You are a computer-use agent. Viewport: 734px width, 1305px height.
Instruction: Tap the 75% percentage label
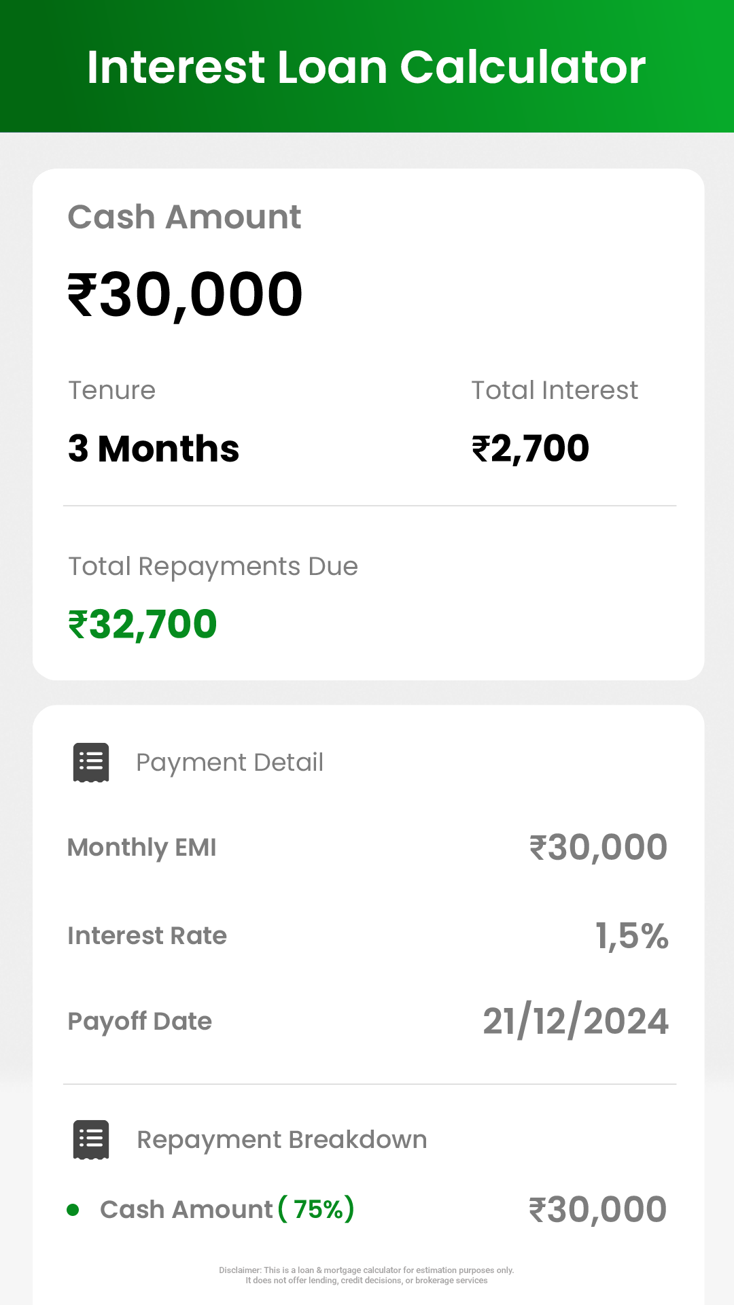[x=317, y=1209]
